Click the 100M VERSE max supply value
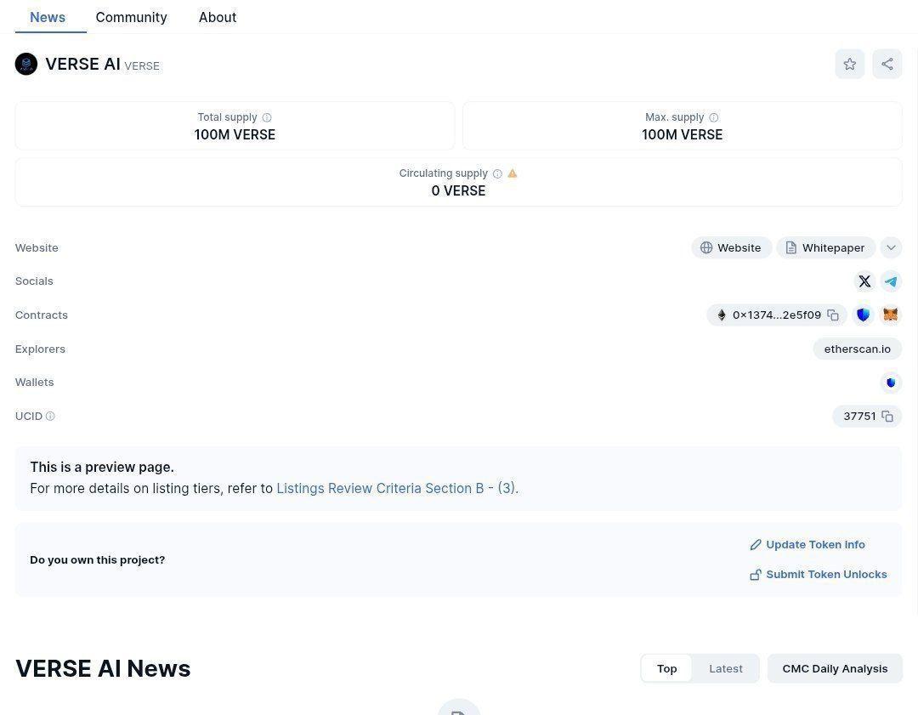Viewport: 918px width, 715px height. [682, 134]
